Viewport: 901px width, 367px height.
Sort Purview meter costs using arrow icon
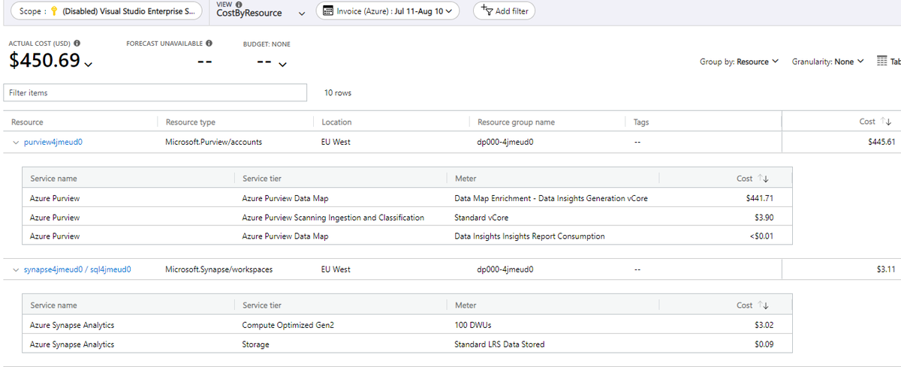tap(764, 179)
